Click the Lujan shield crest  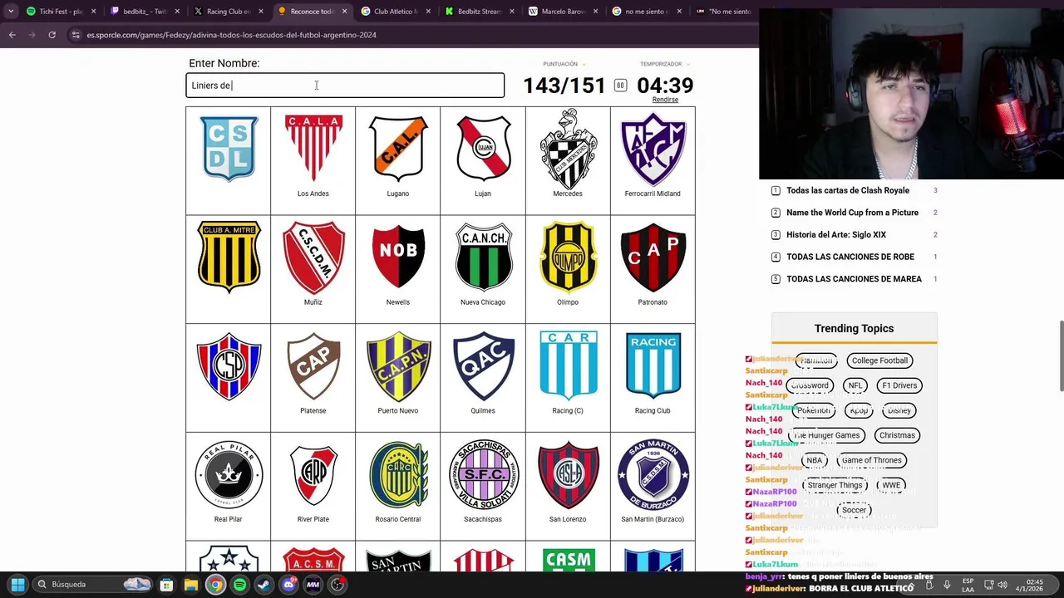tap(483, 148)
